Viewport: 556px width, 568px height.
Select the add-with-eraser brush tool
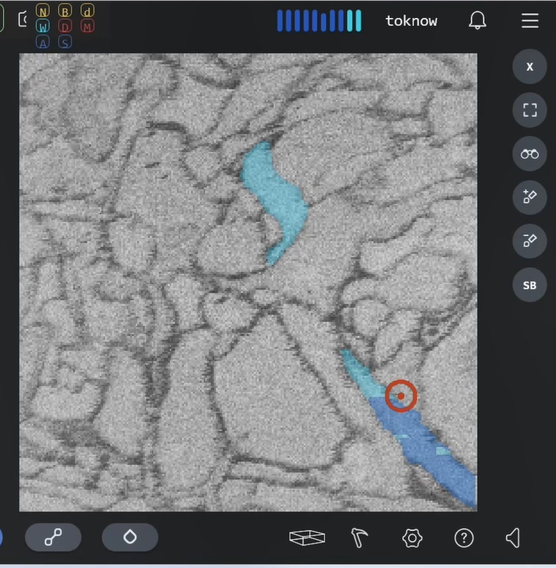pyautogui.click(x=530, y=197)
